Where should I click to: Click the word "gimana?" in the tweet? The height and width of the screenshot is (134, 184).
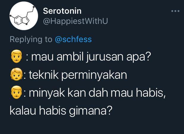(x=91, y=111)
